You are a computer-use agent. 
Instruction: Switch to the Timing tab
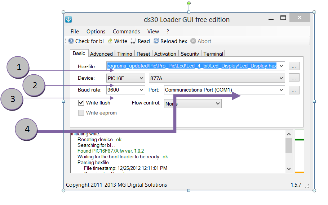point(125,54)
